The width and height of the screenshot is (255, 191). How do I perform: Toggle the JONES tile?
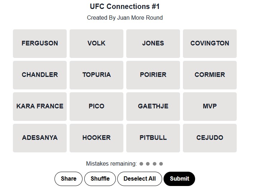153,43
